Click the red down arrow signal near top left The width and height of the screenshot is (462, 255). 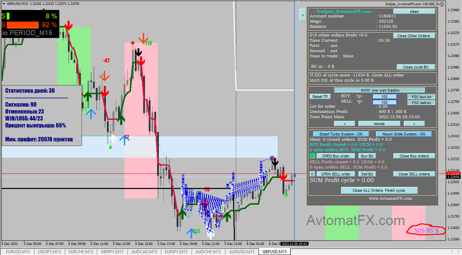tap(68, 25)
